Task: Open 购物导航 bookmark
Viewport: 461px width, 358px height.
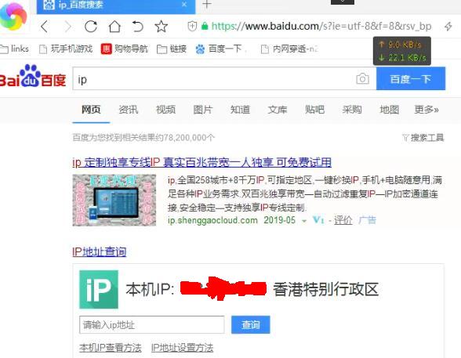Action: click(125, 49)
